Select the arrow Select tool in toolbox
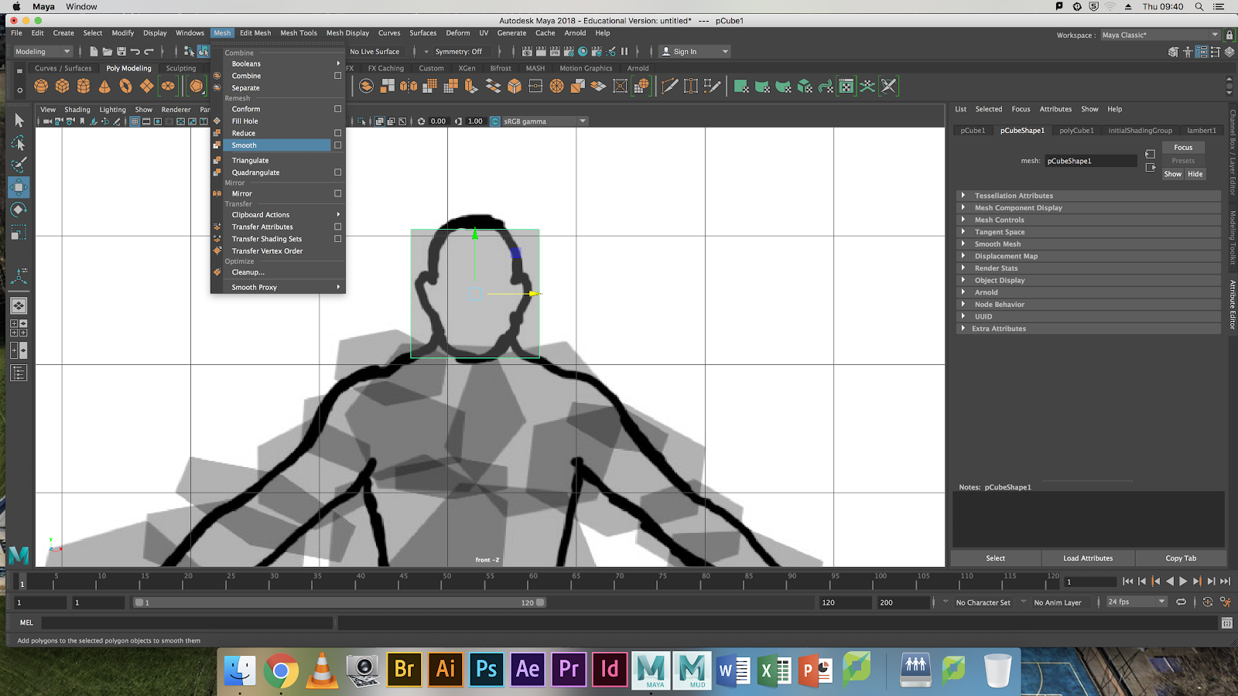The height and width of the screenshot is (696, 1238). 19,120
